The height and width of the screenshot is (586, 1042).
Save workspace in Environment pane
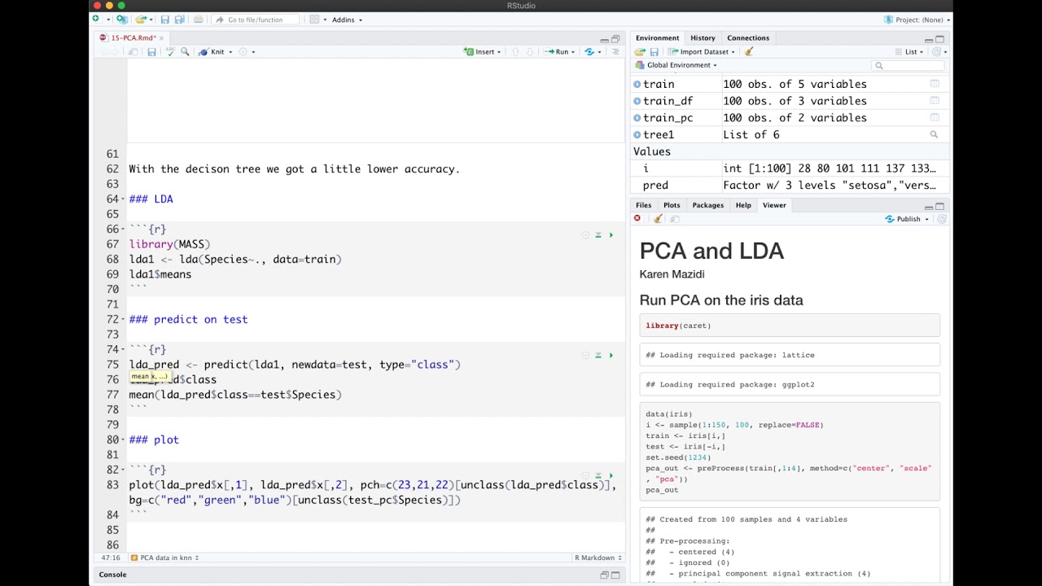point(654,51)
